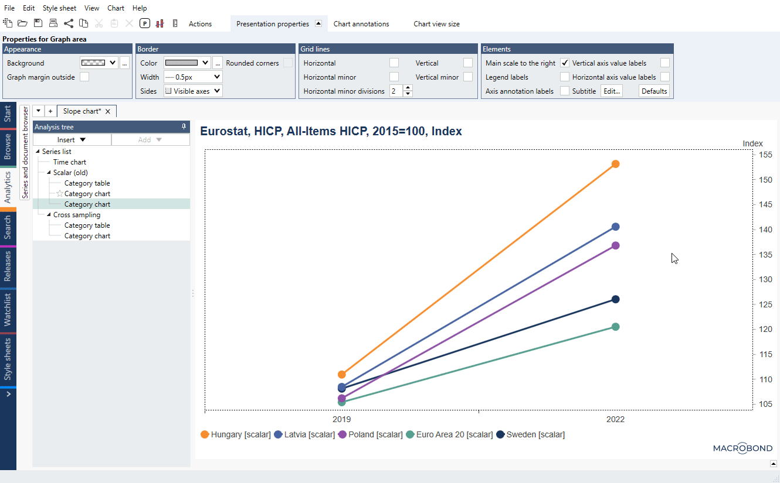Switch to the Chart view size tab
Image resolution: width=780 pixels, height=483 pixels.
(436, 24)
